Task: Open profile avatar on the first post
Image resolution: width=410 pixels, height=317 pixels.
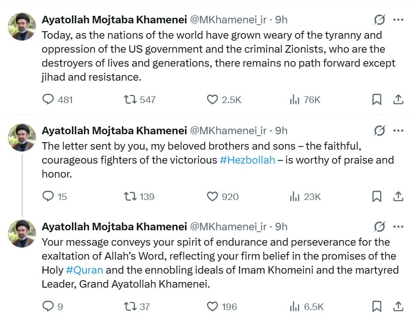Action: pos(22,27)
